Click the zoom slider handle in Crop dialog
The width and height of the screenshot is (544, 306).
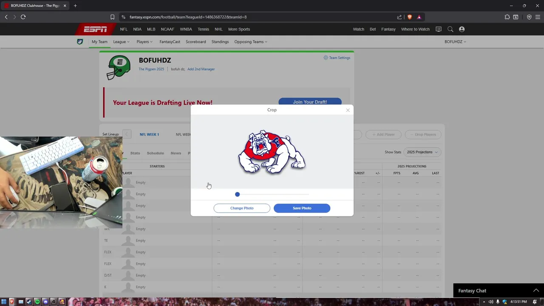[237, 194]
